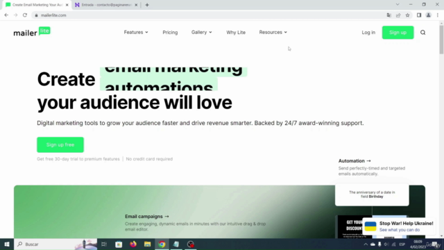The image size is (444, 250).
Task: Open the site search magnifier icon
Action: (x=422, y=33)
